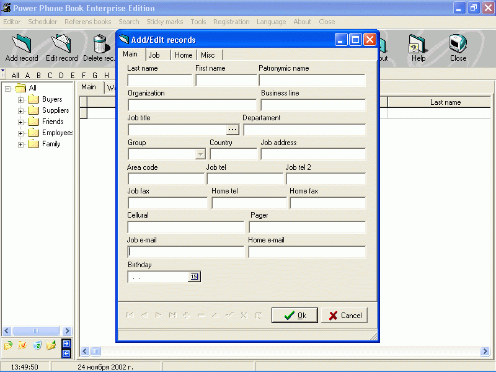Click the edit group folder icon with checkmark
Image resolution: width=496 pixels, height=372 pixels.
[22, 345]
